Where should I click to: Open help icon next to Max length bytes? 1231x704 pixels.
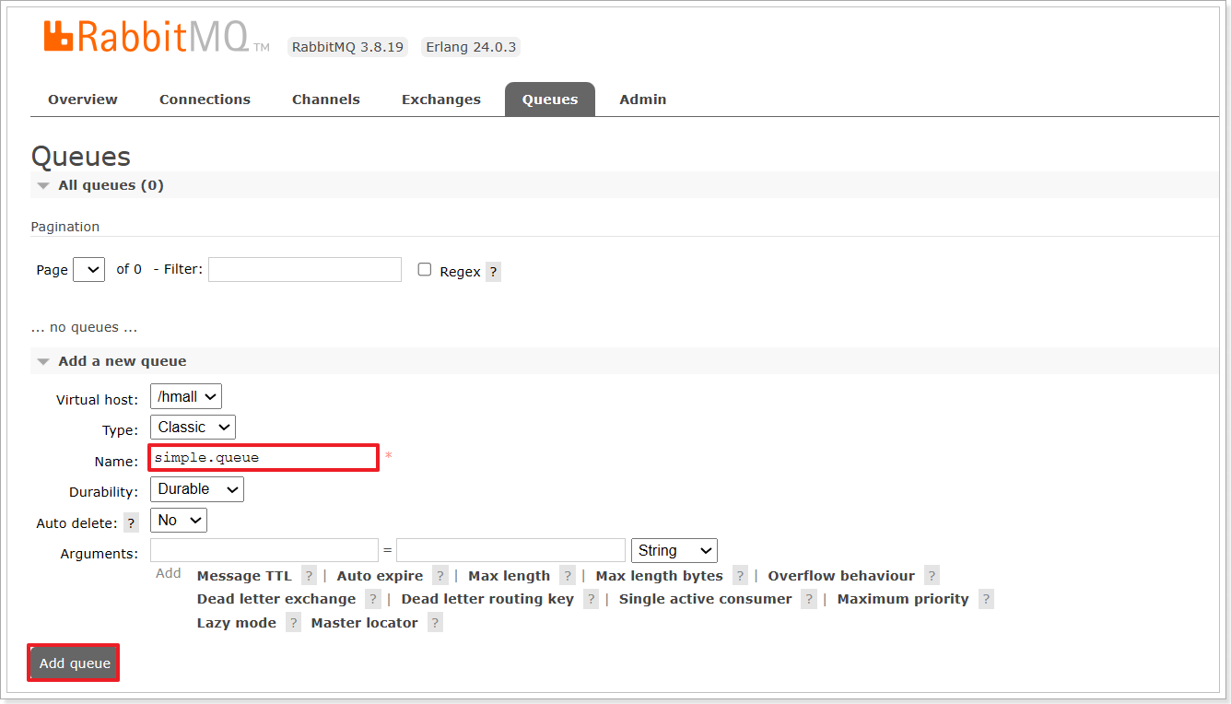click(x=741, y=576)
